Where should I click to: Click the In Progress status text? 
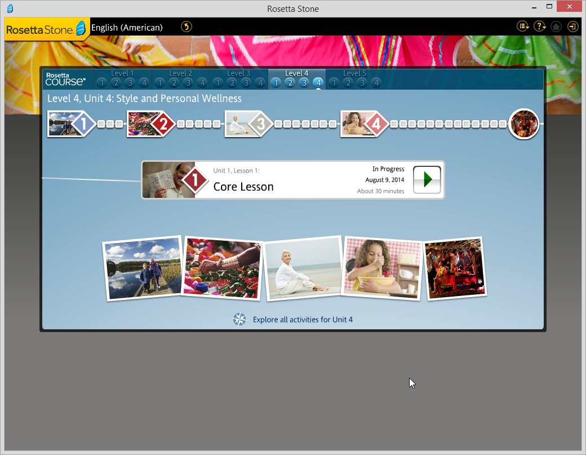pos(388,169)
